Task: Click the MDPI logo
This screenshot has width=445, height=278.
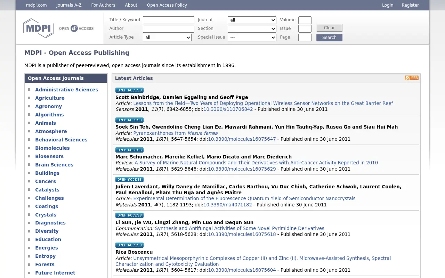Action: [x=38, y=28]
